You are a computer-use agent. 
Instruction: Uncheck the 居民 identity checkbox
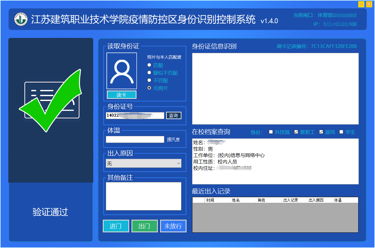pyautogui.click(x=321, y=132)
